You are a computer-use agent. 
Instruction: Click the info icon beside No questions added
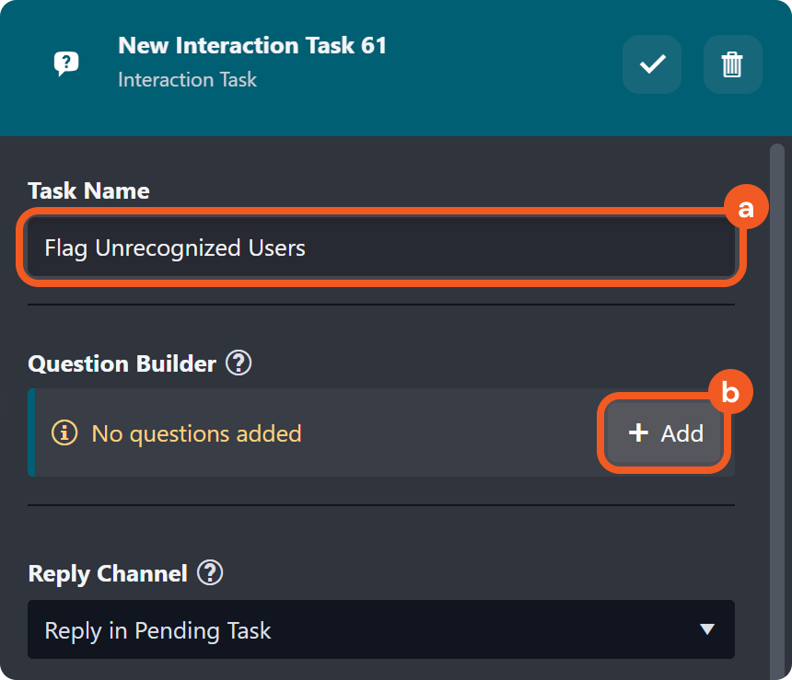point(64,432)
